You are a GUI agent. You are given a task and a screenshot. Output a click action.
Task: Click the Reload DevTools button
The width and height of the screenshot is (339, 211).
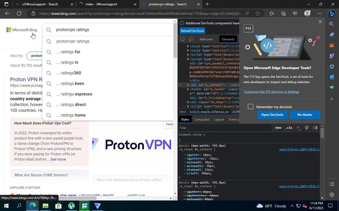[x=193, y=31]
